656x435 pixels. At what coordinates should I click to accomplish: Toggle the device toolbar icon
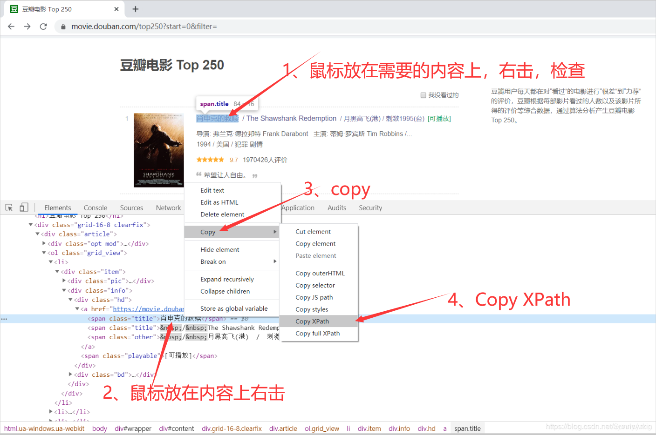(24, 207)
